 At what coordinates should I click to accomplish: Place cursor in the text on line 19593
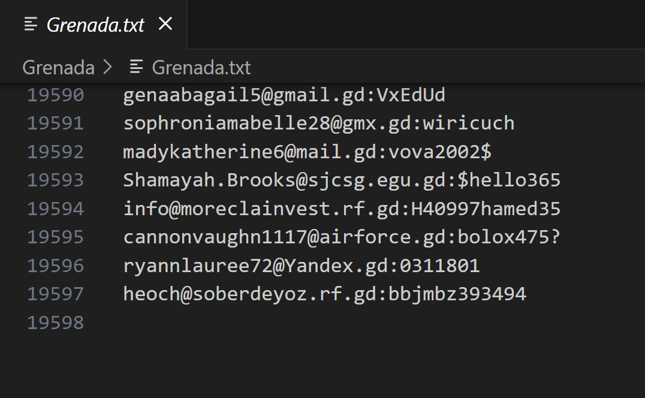pyautogui.click(x=342, y=180)
